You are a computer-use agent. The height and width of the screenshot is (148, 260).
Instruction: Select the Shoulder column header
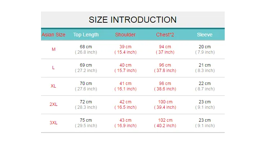pos(125,35)
